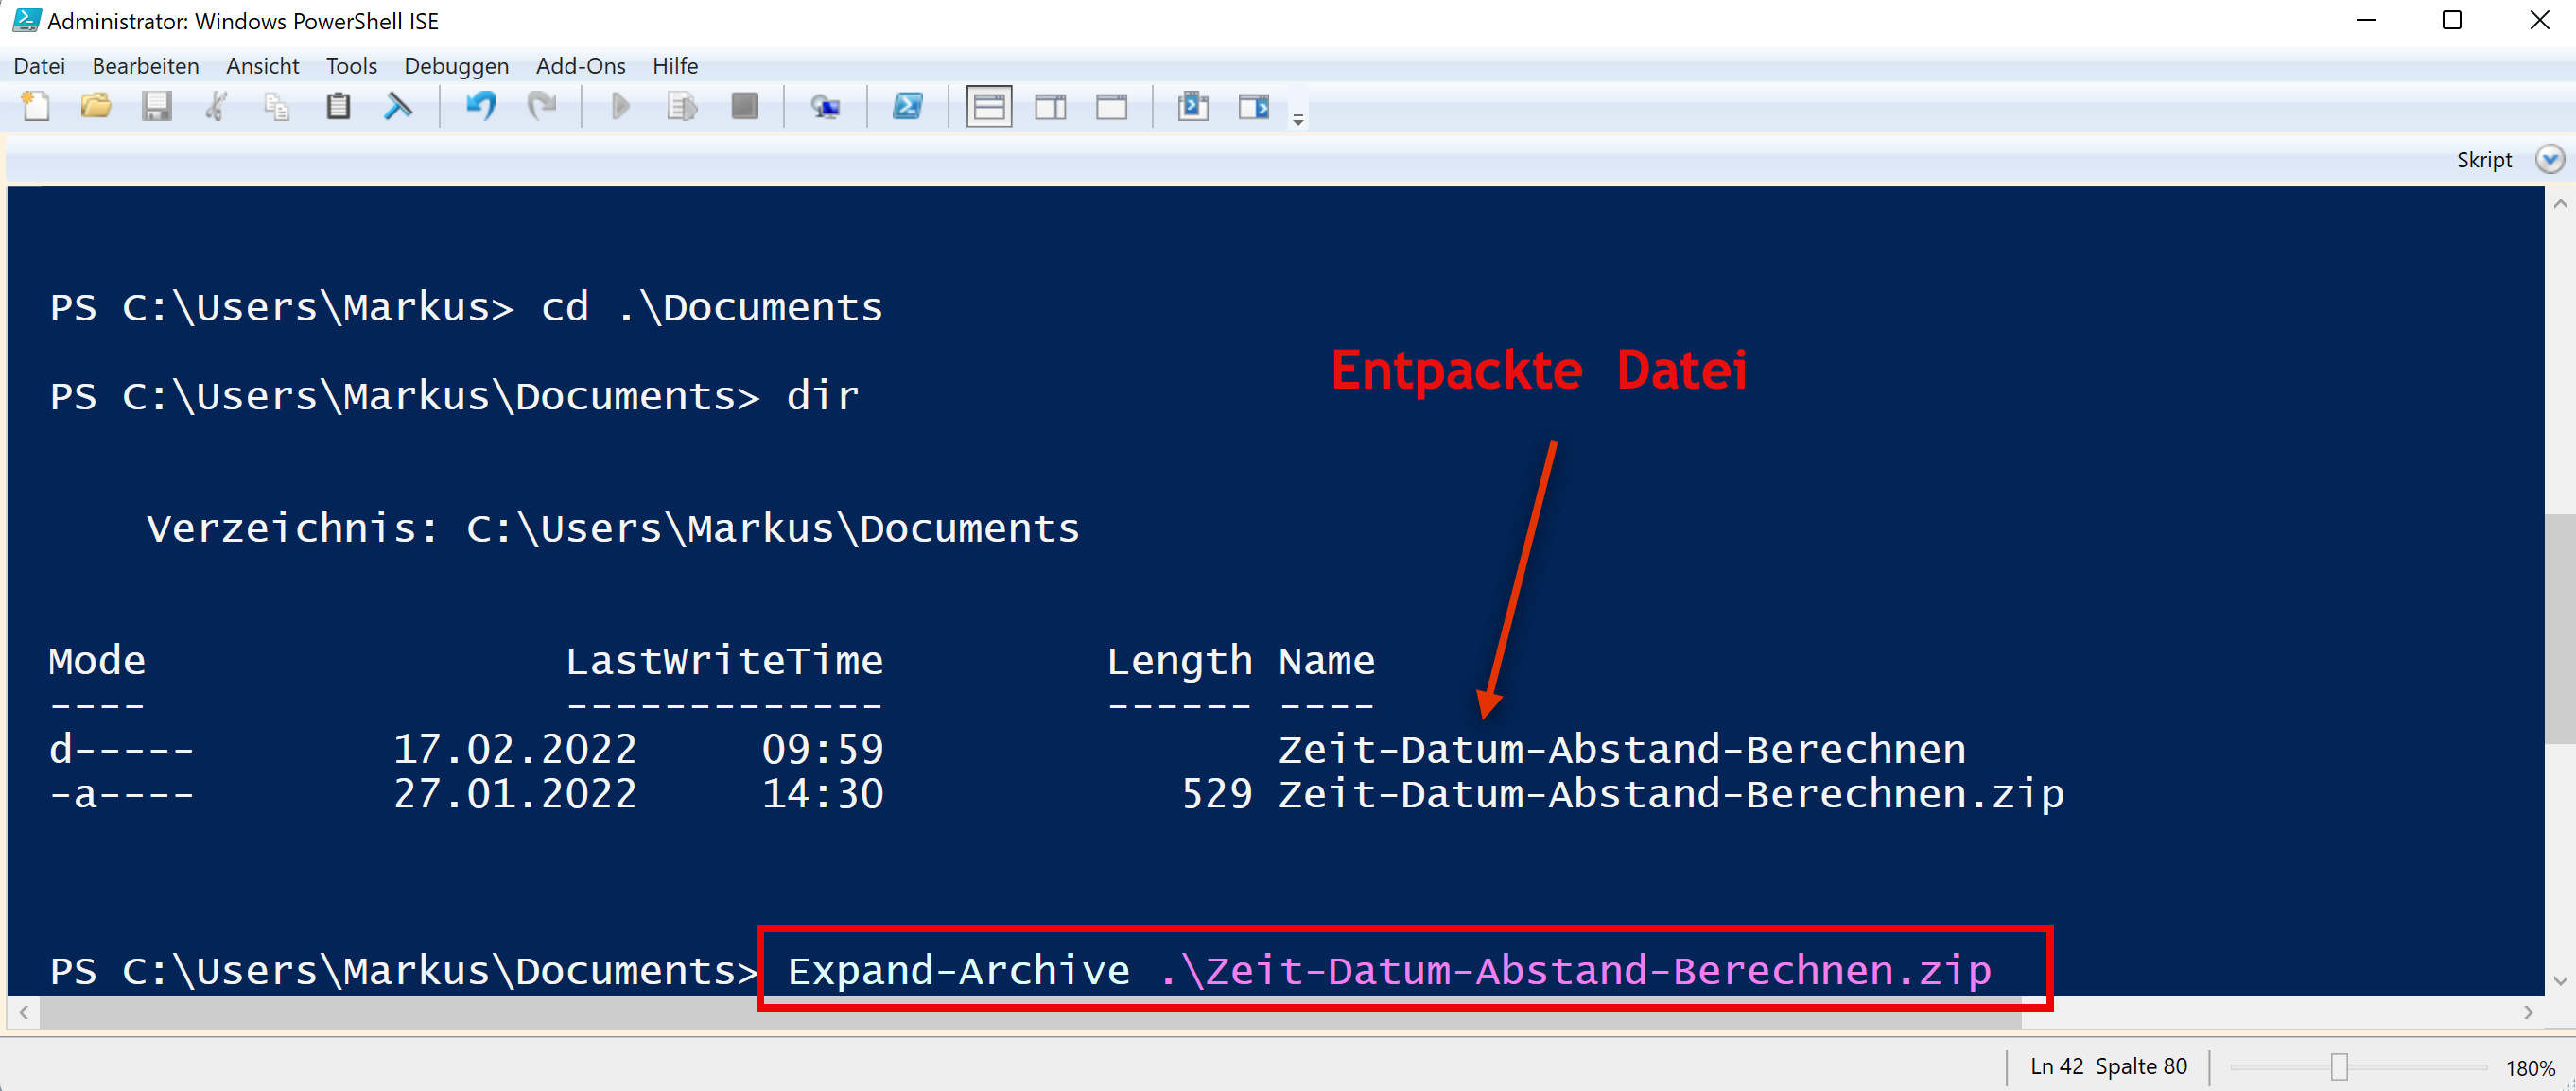Click the vertical scrollbar thumb in console
This screenshot has height=1091, width=2576.
point(2559,629)
